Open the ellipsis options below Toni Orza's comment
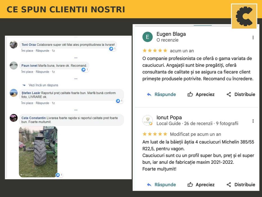Image resolution: width=262 pixels, height=197 pixels. [x=76, y=58]
